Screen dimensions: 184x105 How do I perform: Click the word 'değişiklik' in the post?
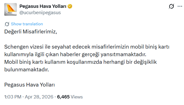click(x=145, y=62)
